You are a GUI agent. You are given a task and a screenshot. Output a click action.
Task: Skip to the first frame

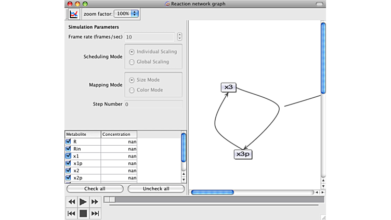click(x=72, y=213)
